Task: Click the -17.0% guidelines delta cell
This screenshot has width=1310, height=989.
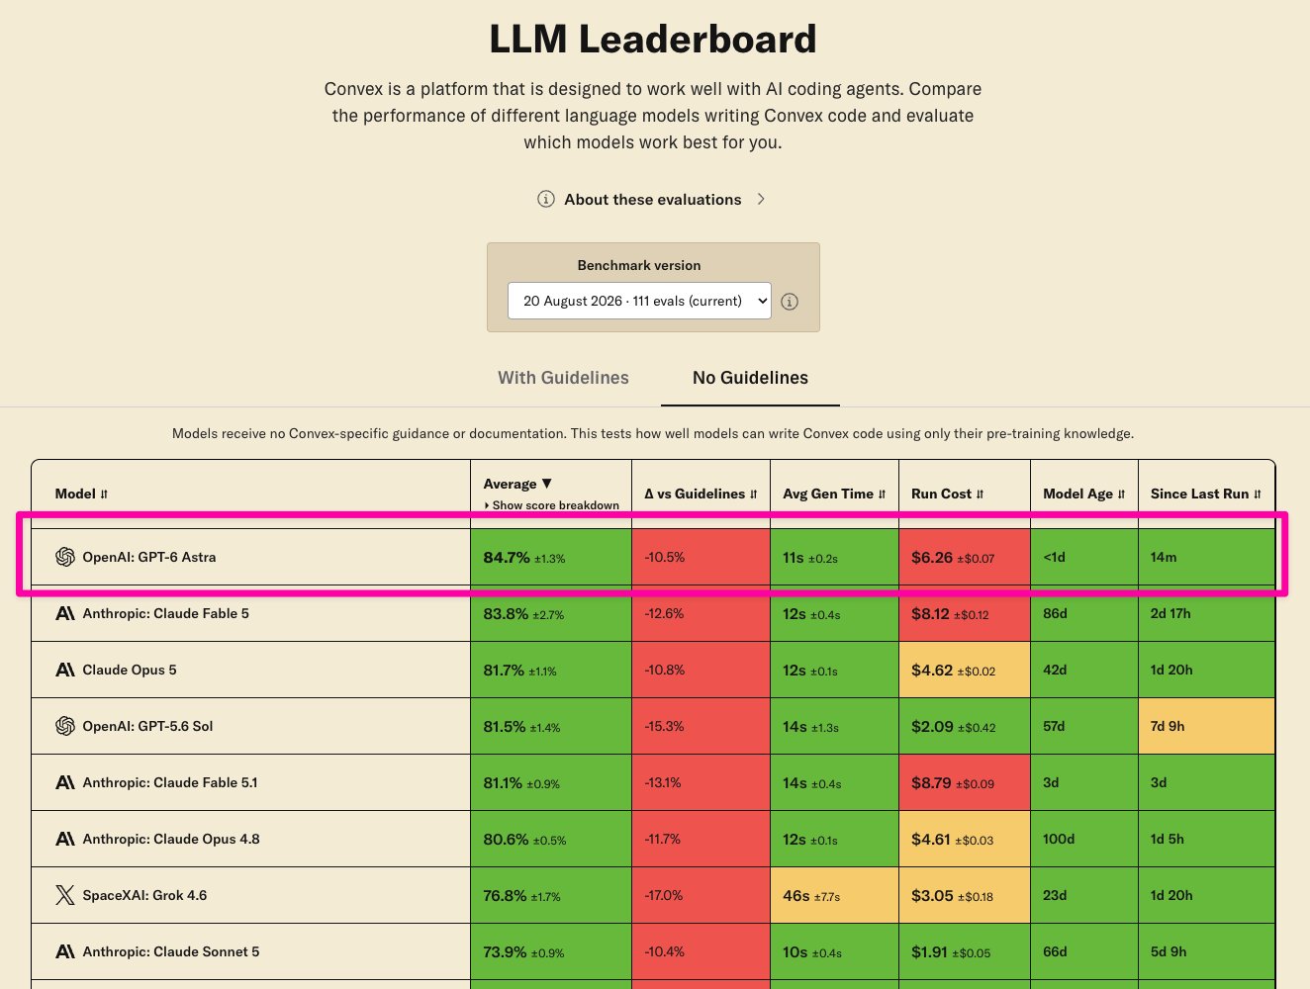Action: coord(701,895)
